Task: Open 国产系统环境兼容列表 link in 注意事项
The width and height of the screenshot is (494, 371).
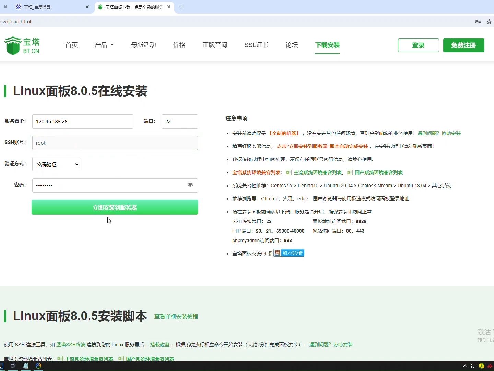Action: click(379, 172)
